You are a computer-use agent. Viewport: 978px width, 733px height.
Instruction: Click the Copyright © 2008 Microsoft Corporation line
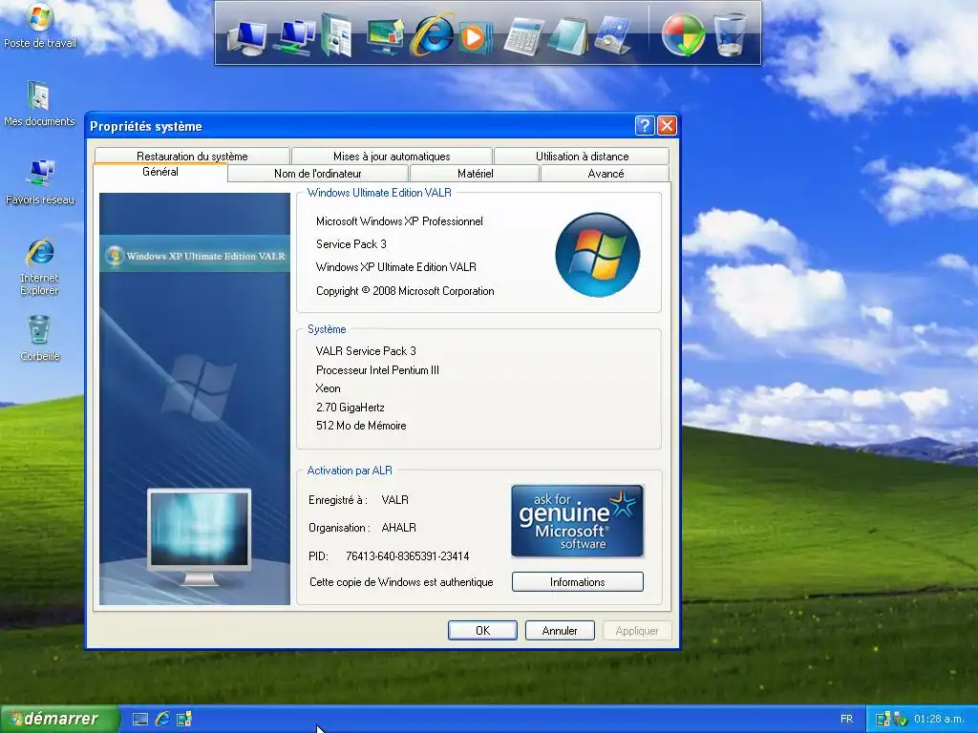coord(405,291)
